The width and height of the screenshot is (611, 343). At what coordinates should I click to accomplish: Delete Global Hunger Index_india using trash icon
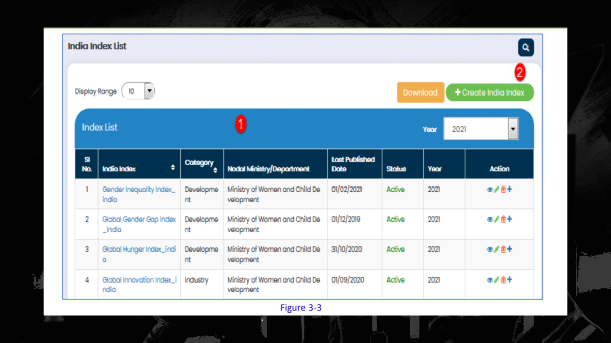(503, 249)
